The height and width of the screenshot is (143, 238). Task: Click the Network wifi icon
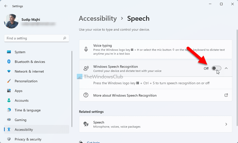pyautogui.click(x=9, y=71)
